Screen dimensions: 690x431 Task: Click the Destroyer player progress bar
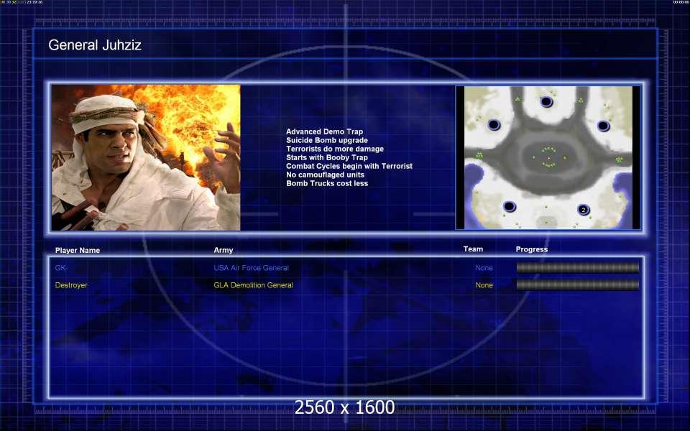tap(577, 285)
